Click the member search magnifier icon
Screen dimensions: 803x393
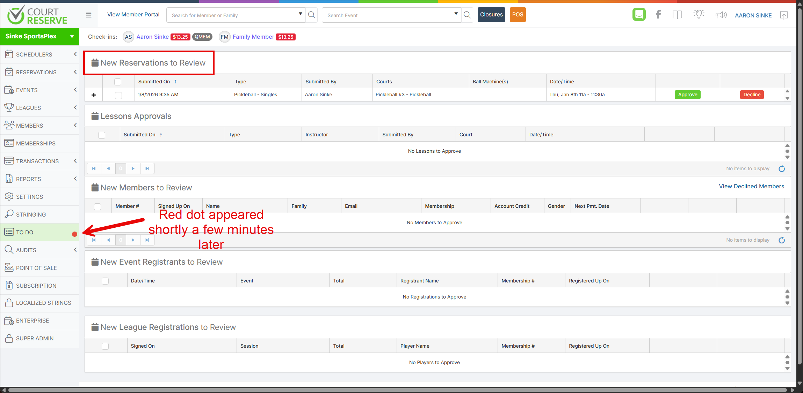coord(311,15)
